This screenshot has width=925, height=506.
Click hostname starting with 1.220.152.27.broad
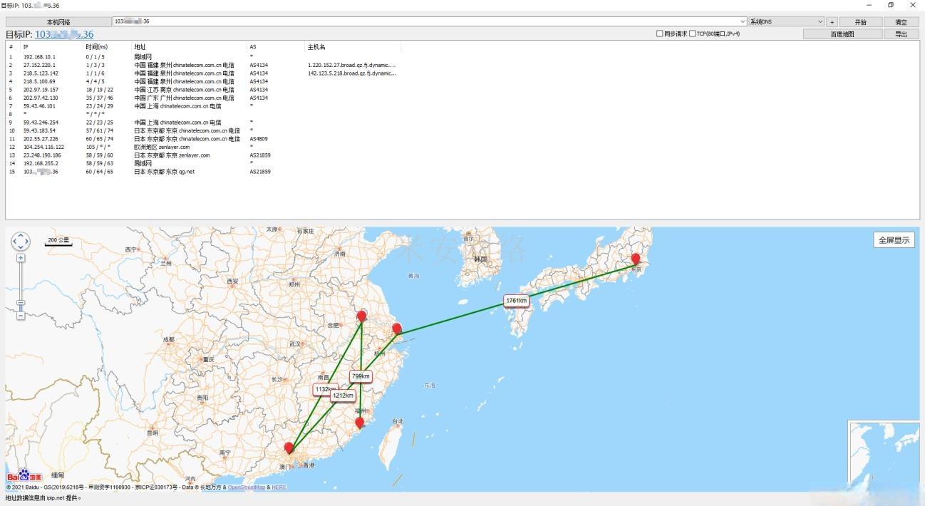point(352,65)
